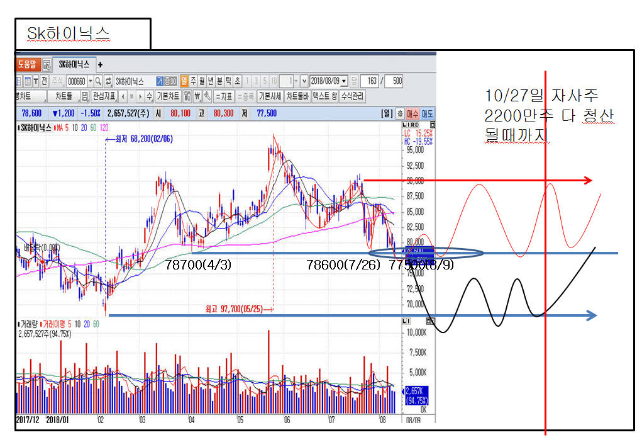
Task: Expand the 차트틀 dropdown
Action: [x=64, y=97]
